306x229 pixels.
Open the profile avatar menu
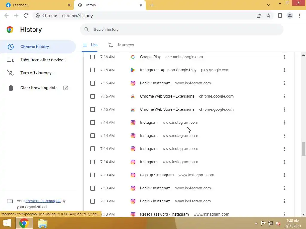(x=290, y=16)
